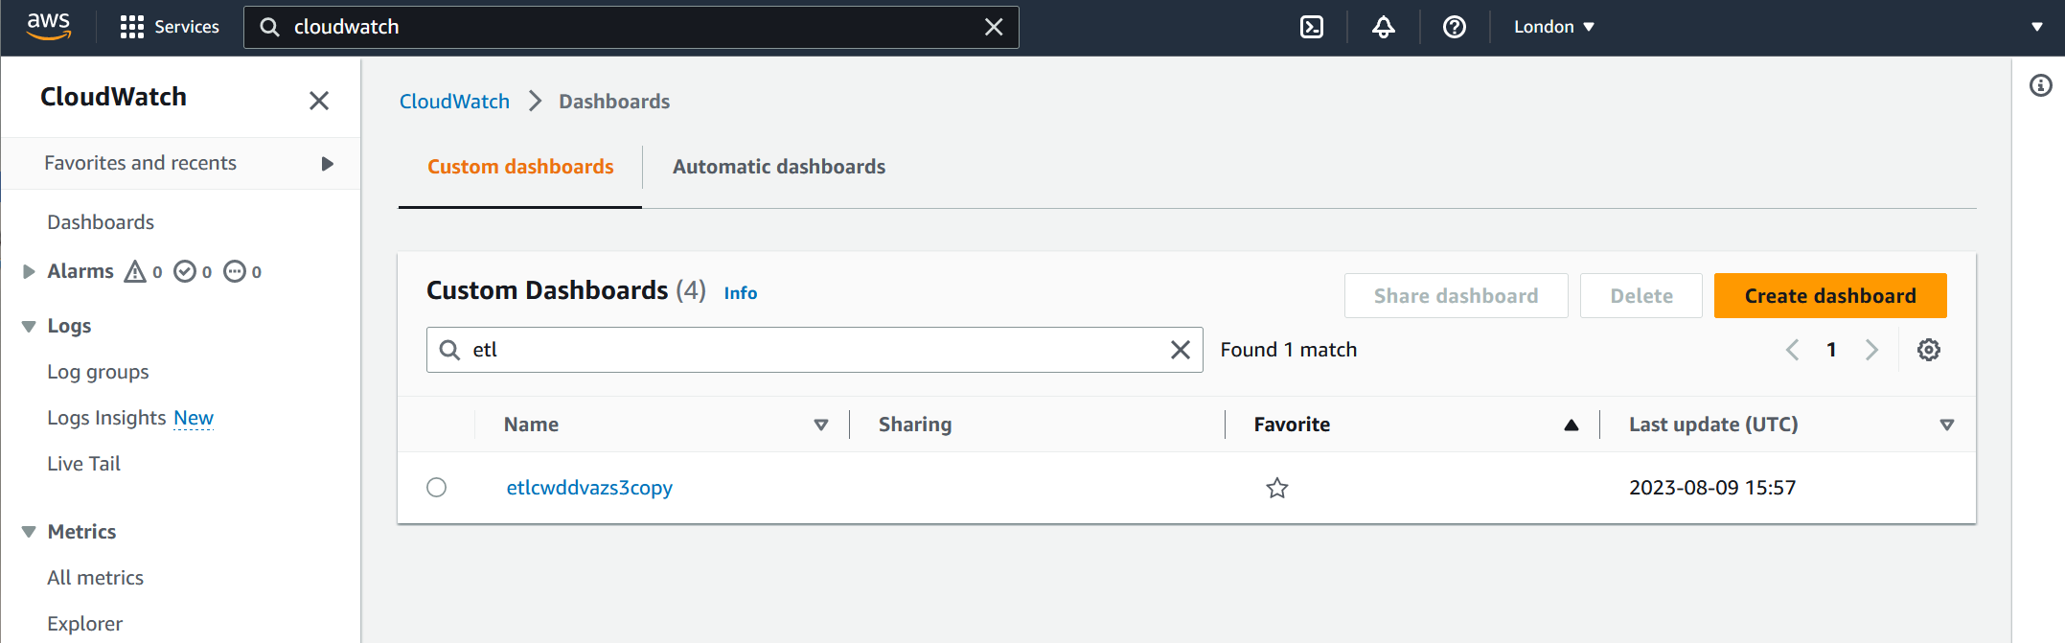Go to the next page of dashboards
The height and width of the screenshot is (643, 2065).
1871,350
